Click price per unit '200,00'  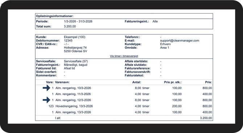(177, 106)
